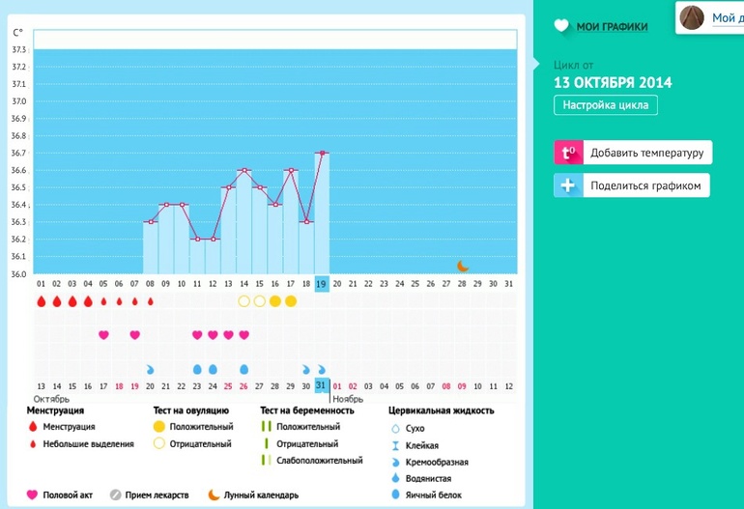
Task: Click the positive ovulation circle on day 17
Action: point(291,301)
